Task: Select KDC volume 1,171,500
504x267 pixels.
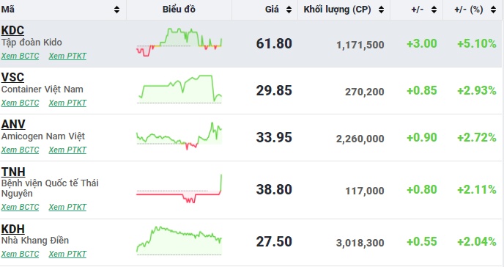Action: click(x=360, y=45)
